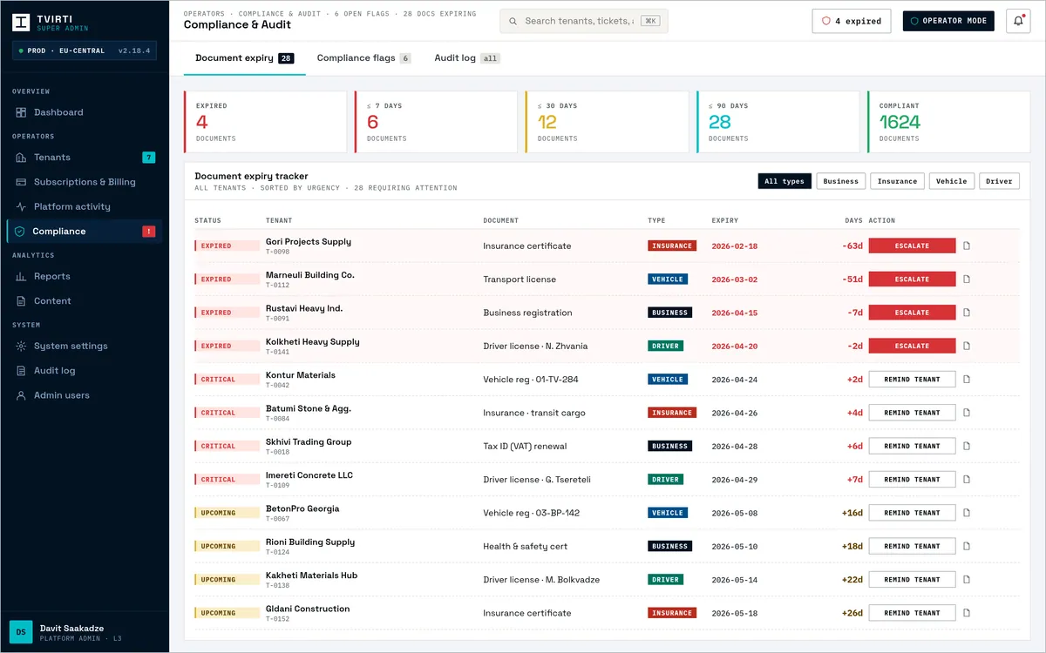The image size is (1046, 653).
Task: Toggle Operator Mode
Action: [x=948, y=21]
